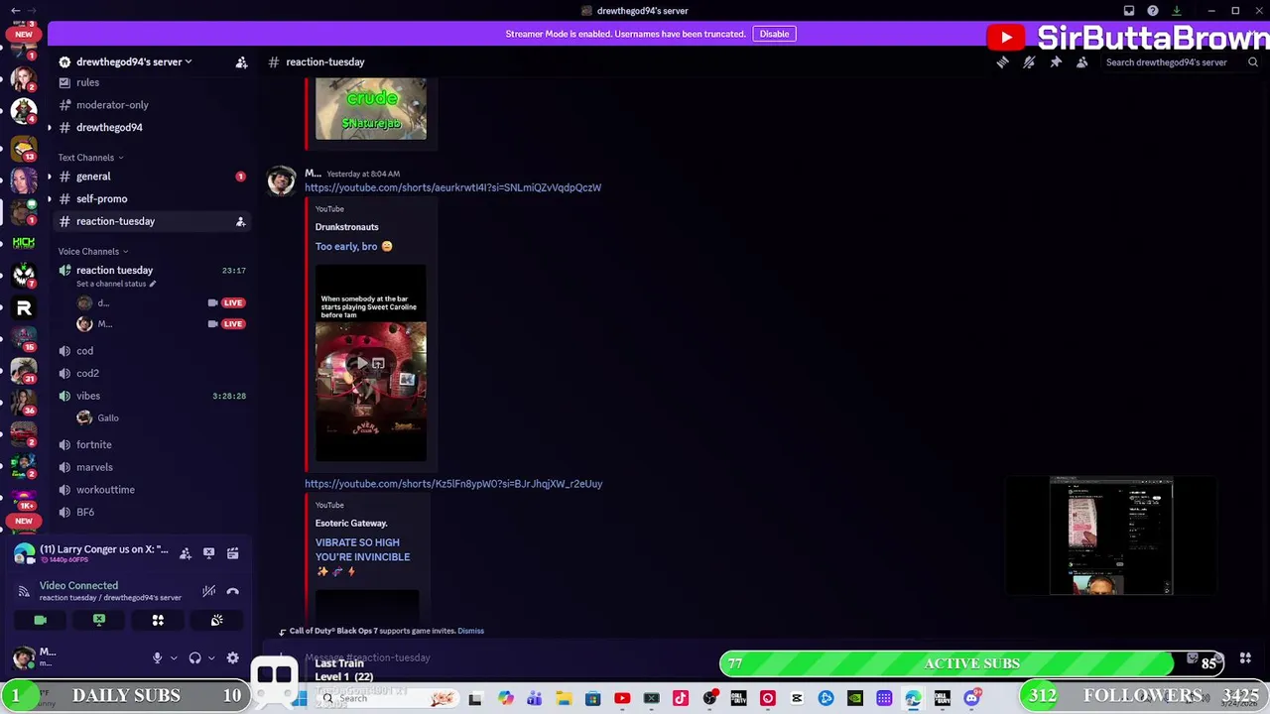
Task: Collapse the Voice Channels category
Action: 92,252
